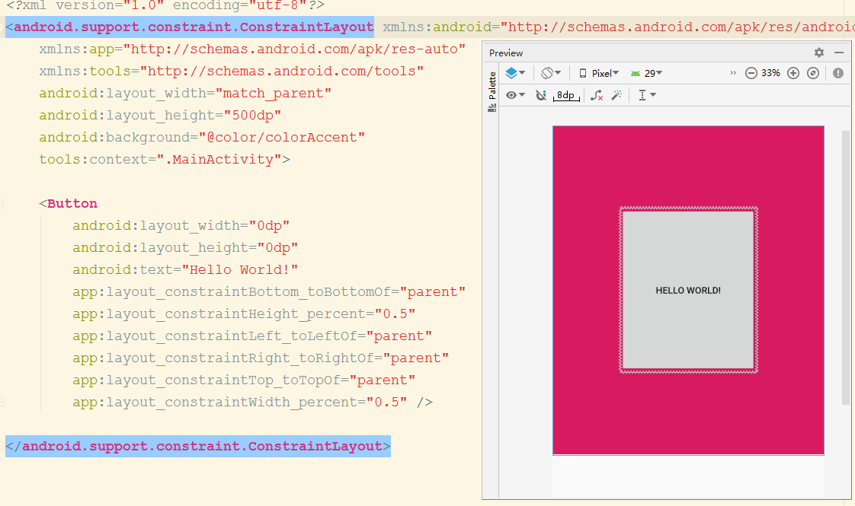Click the "@color/colorAccent" value

tap(281, 137)
